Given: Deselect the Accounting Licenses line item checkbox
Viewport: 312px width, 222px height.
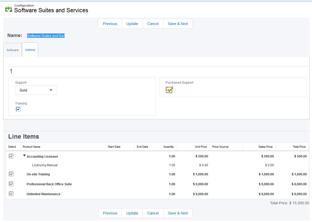Looking at the screenshot, I should (11, 156).
